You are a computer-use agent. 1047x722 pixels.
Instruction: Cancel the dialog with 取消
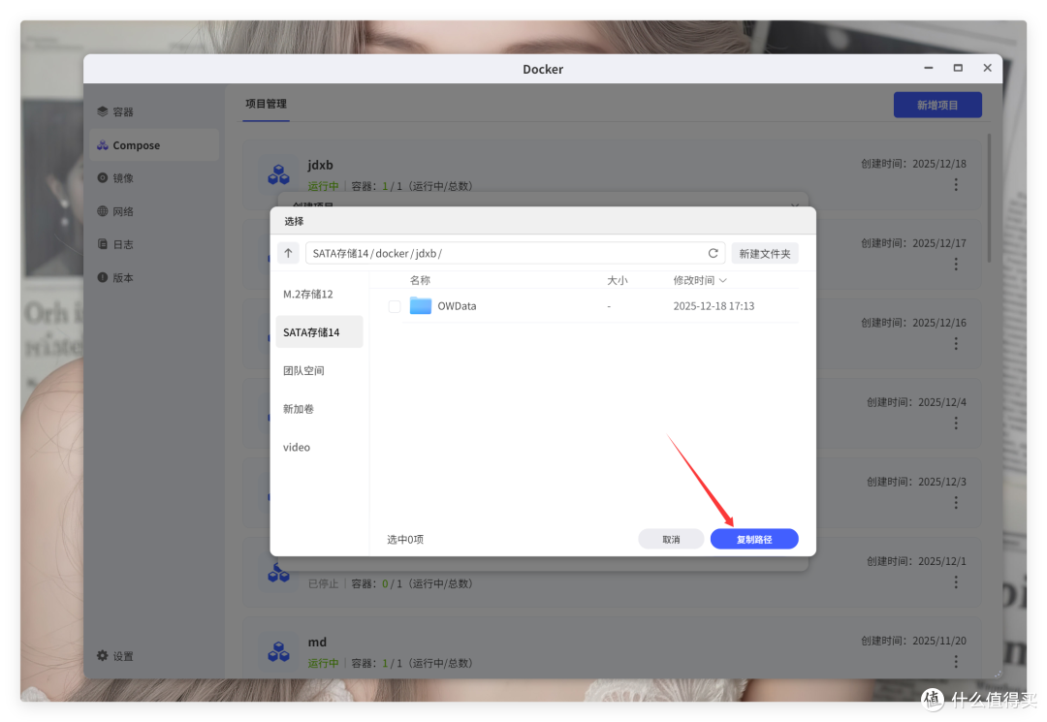[x=671, y=539]
